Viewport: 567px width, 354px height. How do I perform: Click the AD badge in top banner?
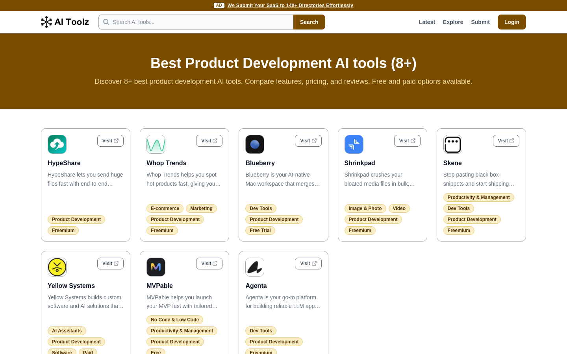pos(219,6)
